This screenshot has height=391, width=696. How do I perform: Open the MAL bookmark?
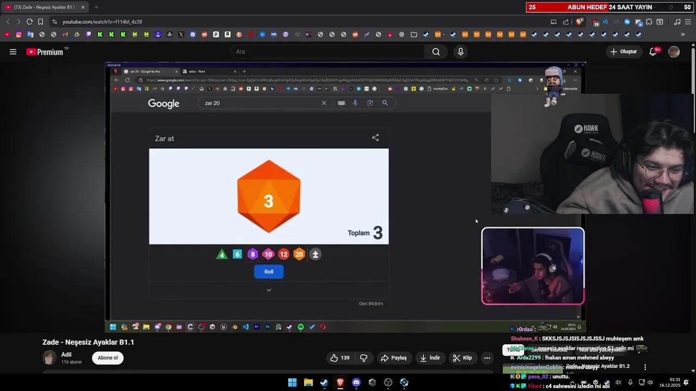274,34
